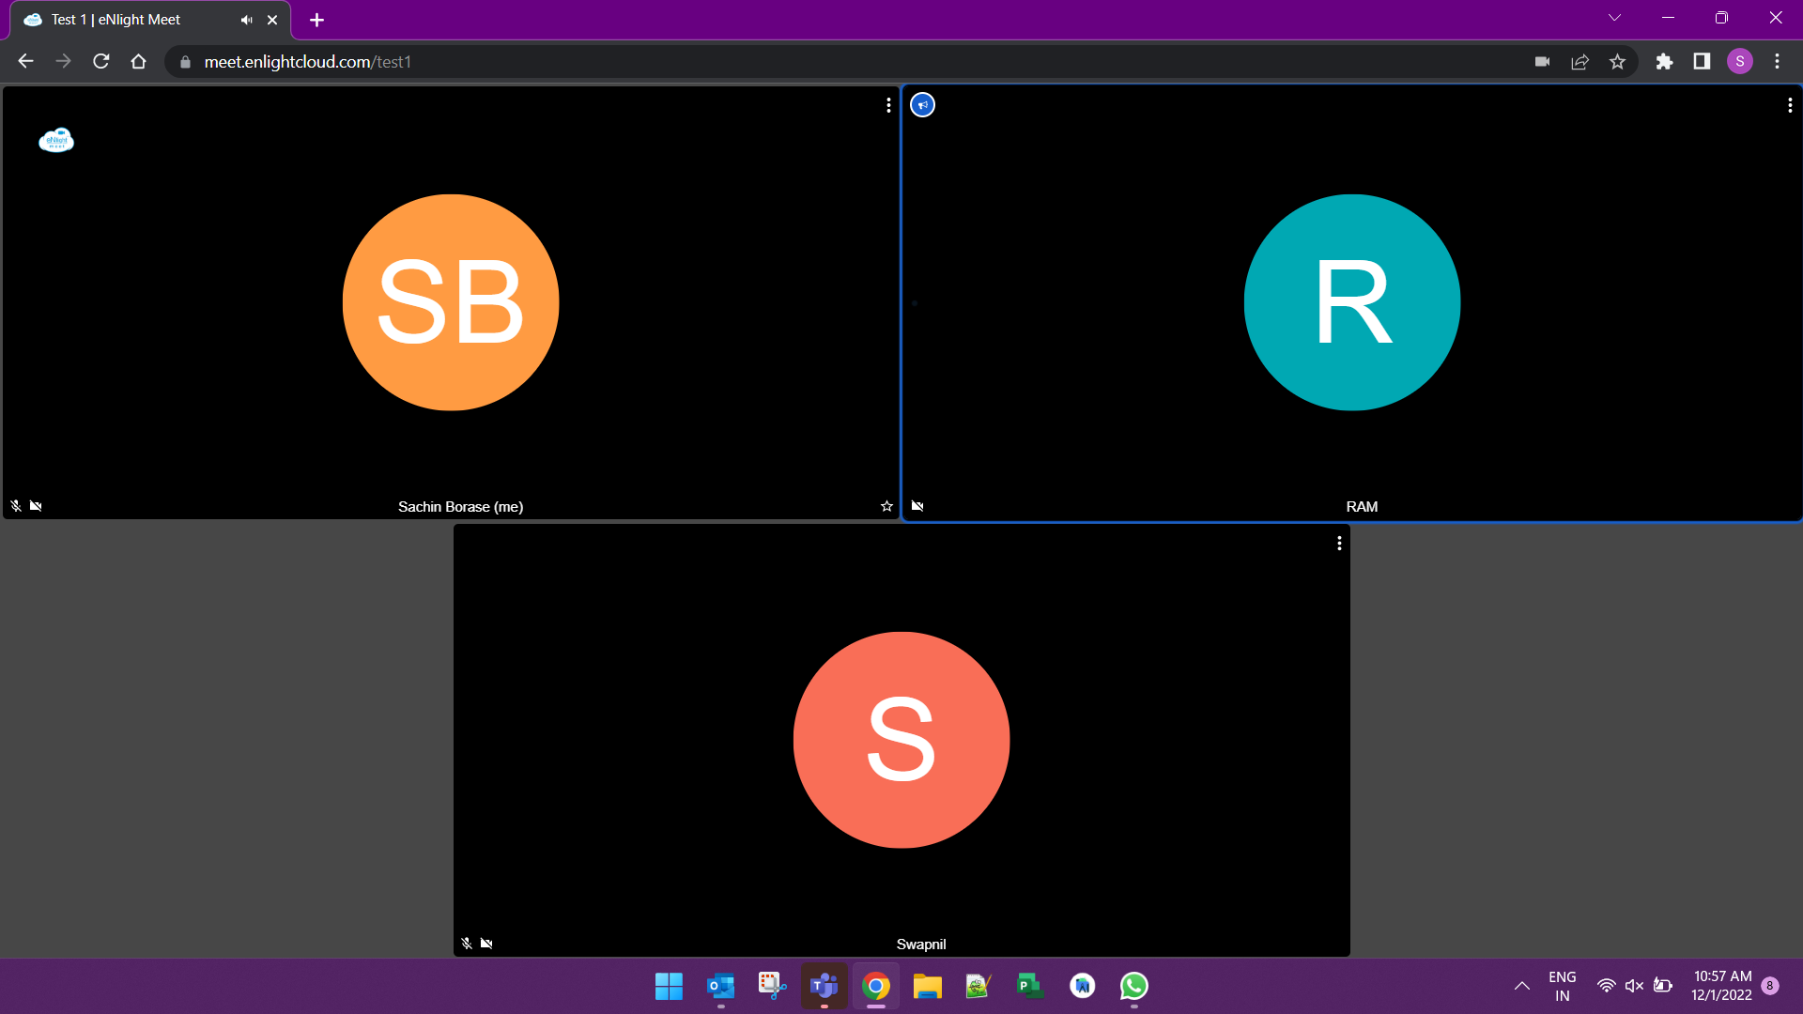Open more options menu on Swapnil tile
1803x1014 pixels.
[x=1339, y=543]
